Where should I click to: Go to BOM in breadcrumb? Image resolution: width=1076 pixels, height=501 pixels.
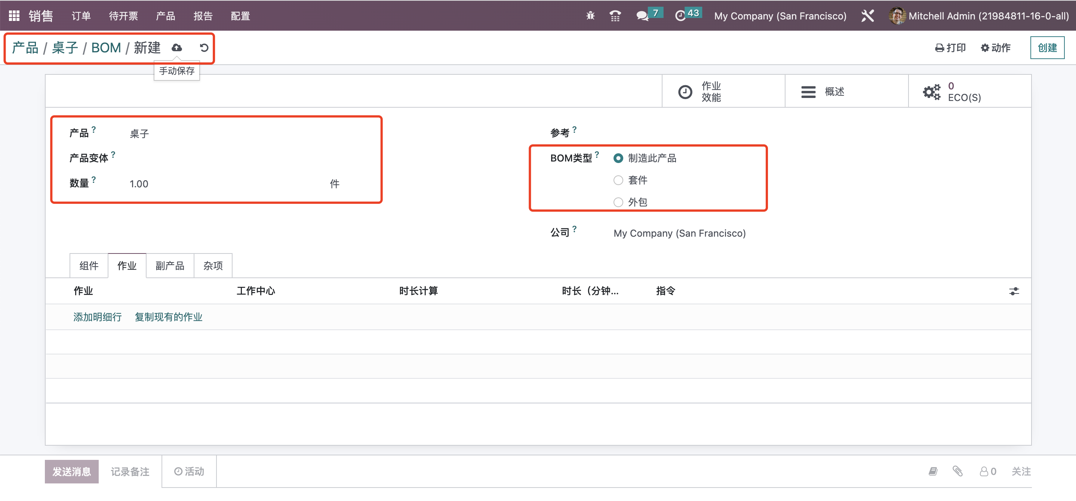coord(106,48)
